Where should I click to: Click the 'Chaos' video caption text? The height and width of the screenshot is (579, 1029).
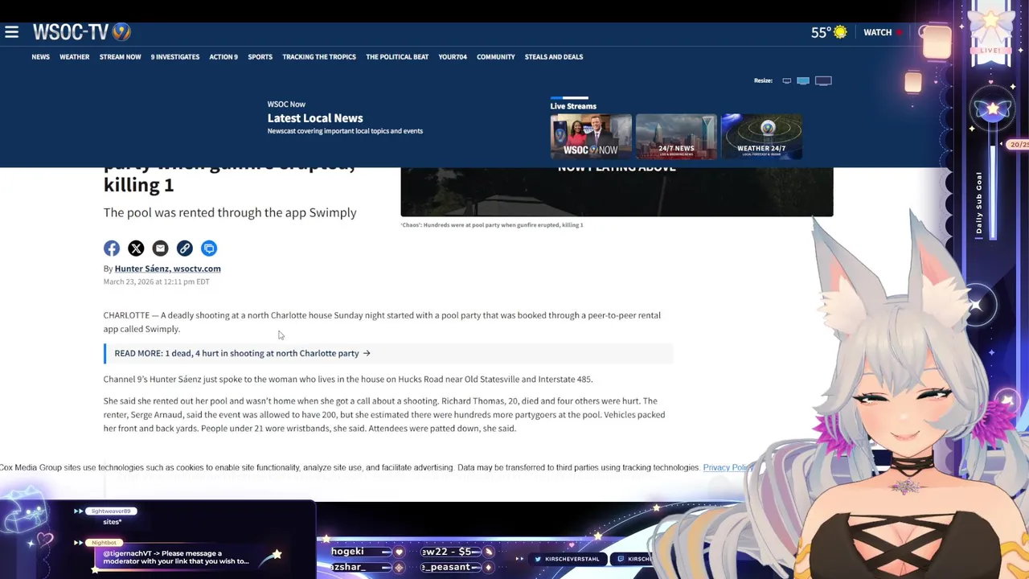(492, 225)
